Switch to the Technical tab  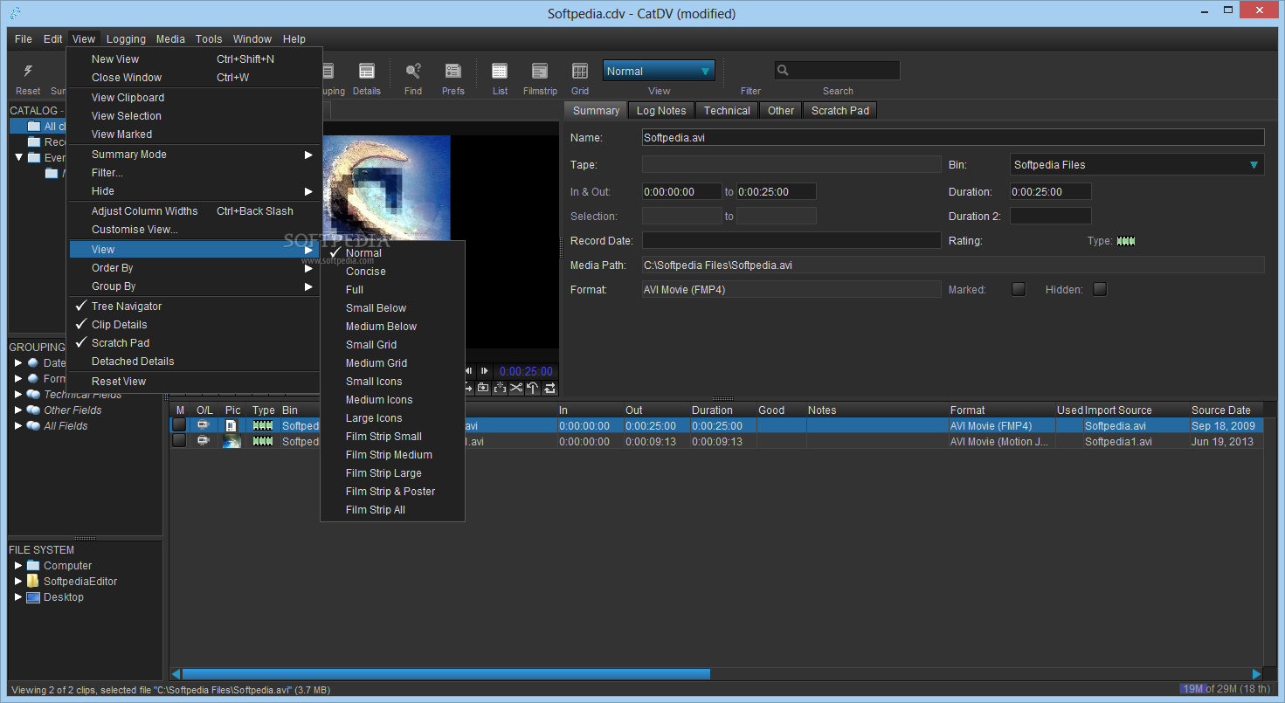pyautogui.click(x=727, y=110)
